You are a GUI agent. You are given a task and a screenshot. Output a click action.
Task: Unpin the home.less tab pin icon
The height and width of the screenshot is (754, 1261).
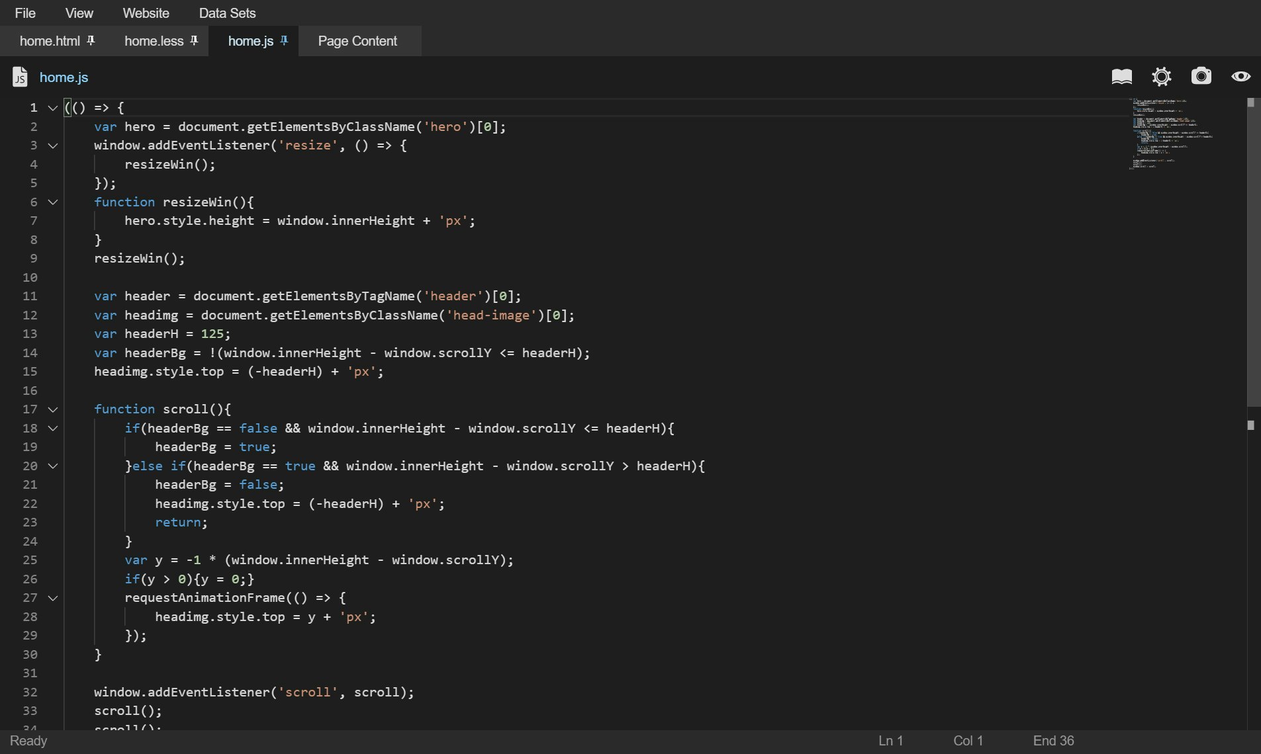pos(194,41)
